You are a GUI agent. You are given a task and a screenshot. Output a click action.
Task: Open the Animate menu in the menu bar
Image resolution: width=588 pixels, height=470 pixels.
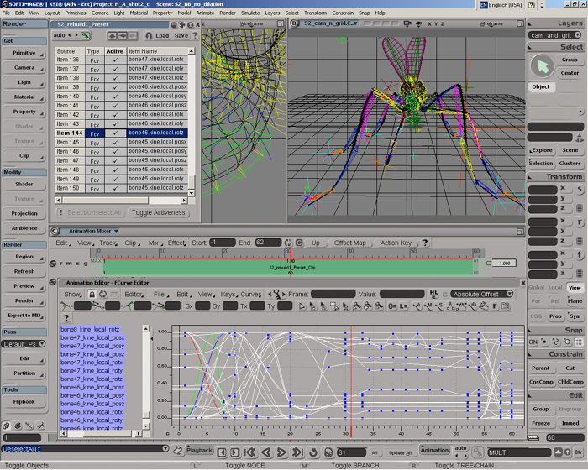(205, 13)
